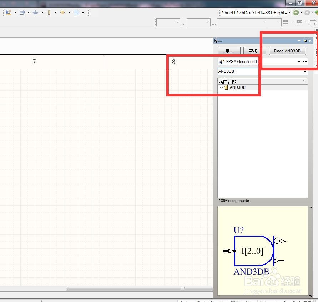The height and width of the screenshot is (302, 318).
Task: Click the AND3DB filter input field
Action: 260,71
